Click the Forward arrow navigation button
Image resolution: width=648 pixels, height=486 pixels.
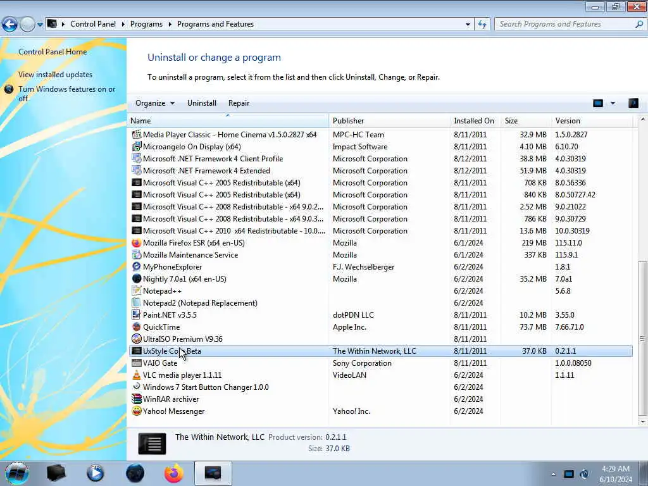point(28,25)
